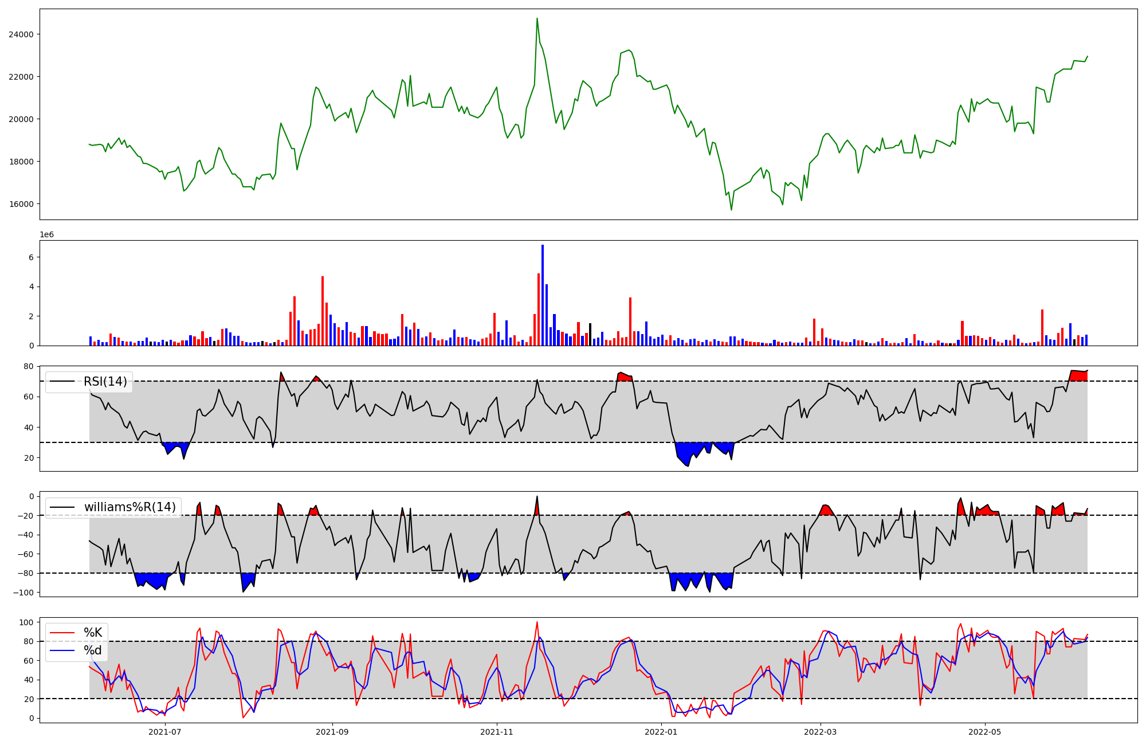Image resolution: width=1146 pixels, height=745 pixels.
Task: Click the 2021-09 date axis label
Action: [332, 732]
